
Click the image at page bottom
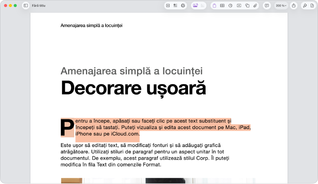click(x=158, y=181)
